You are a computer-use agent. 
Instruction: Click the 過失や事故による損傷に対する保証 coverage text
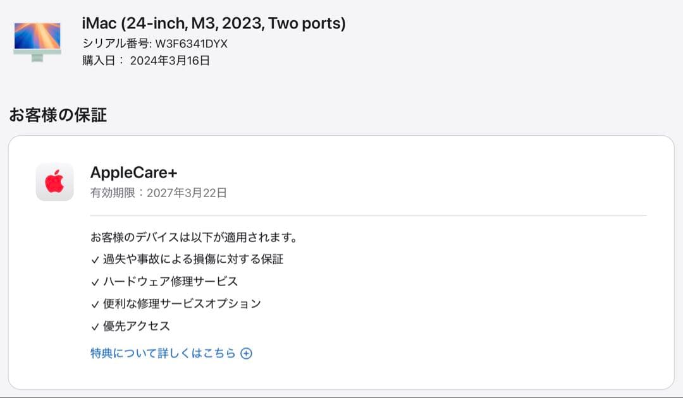193,259
